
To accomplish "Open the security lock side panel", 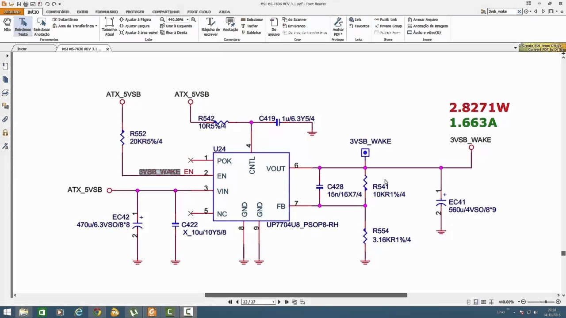I will [5, 132].
